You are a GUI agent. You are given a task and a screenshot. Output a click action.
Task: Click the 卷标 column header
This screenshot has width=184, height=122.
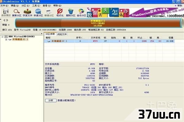[59, 38]
